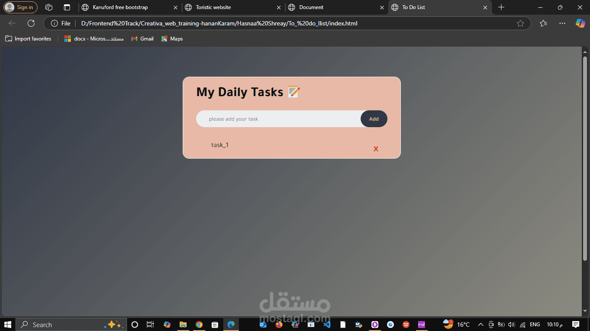Open battery status tray icon
Image resolution: width=590 pixels, height=331 pixels.
click(x=501, y=325)
